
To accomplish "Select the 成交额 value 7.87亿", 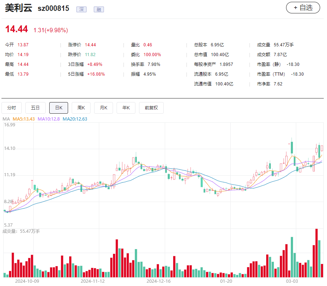I will [x=280, y=55].
